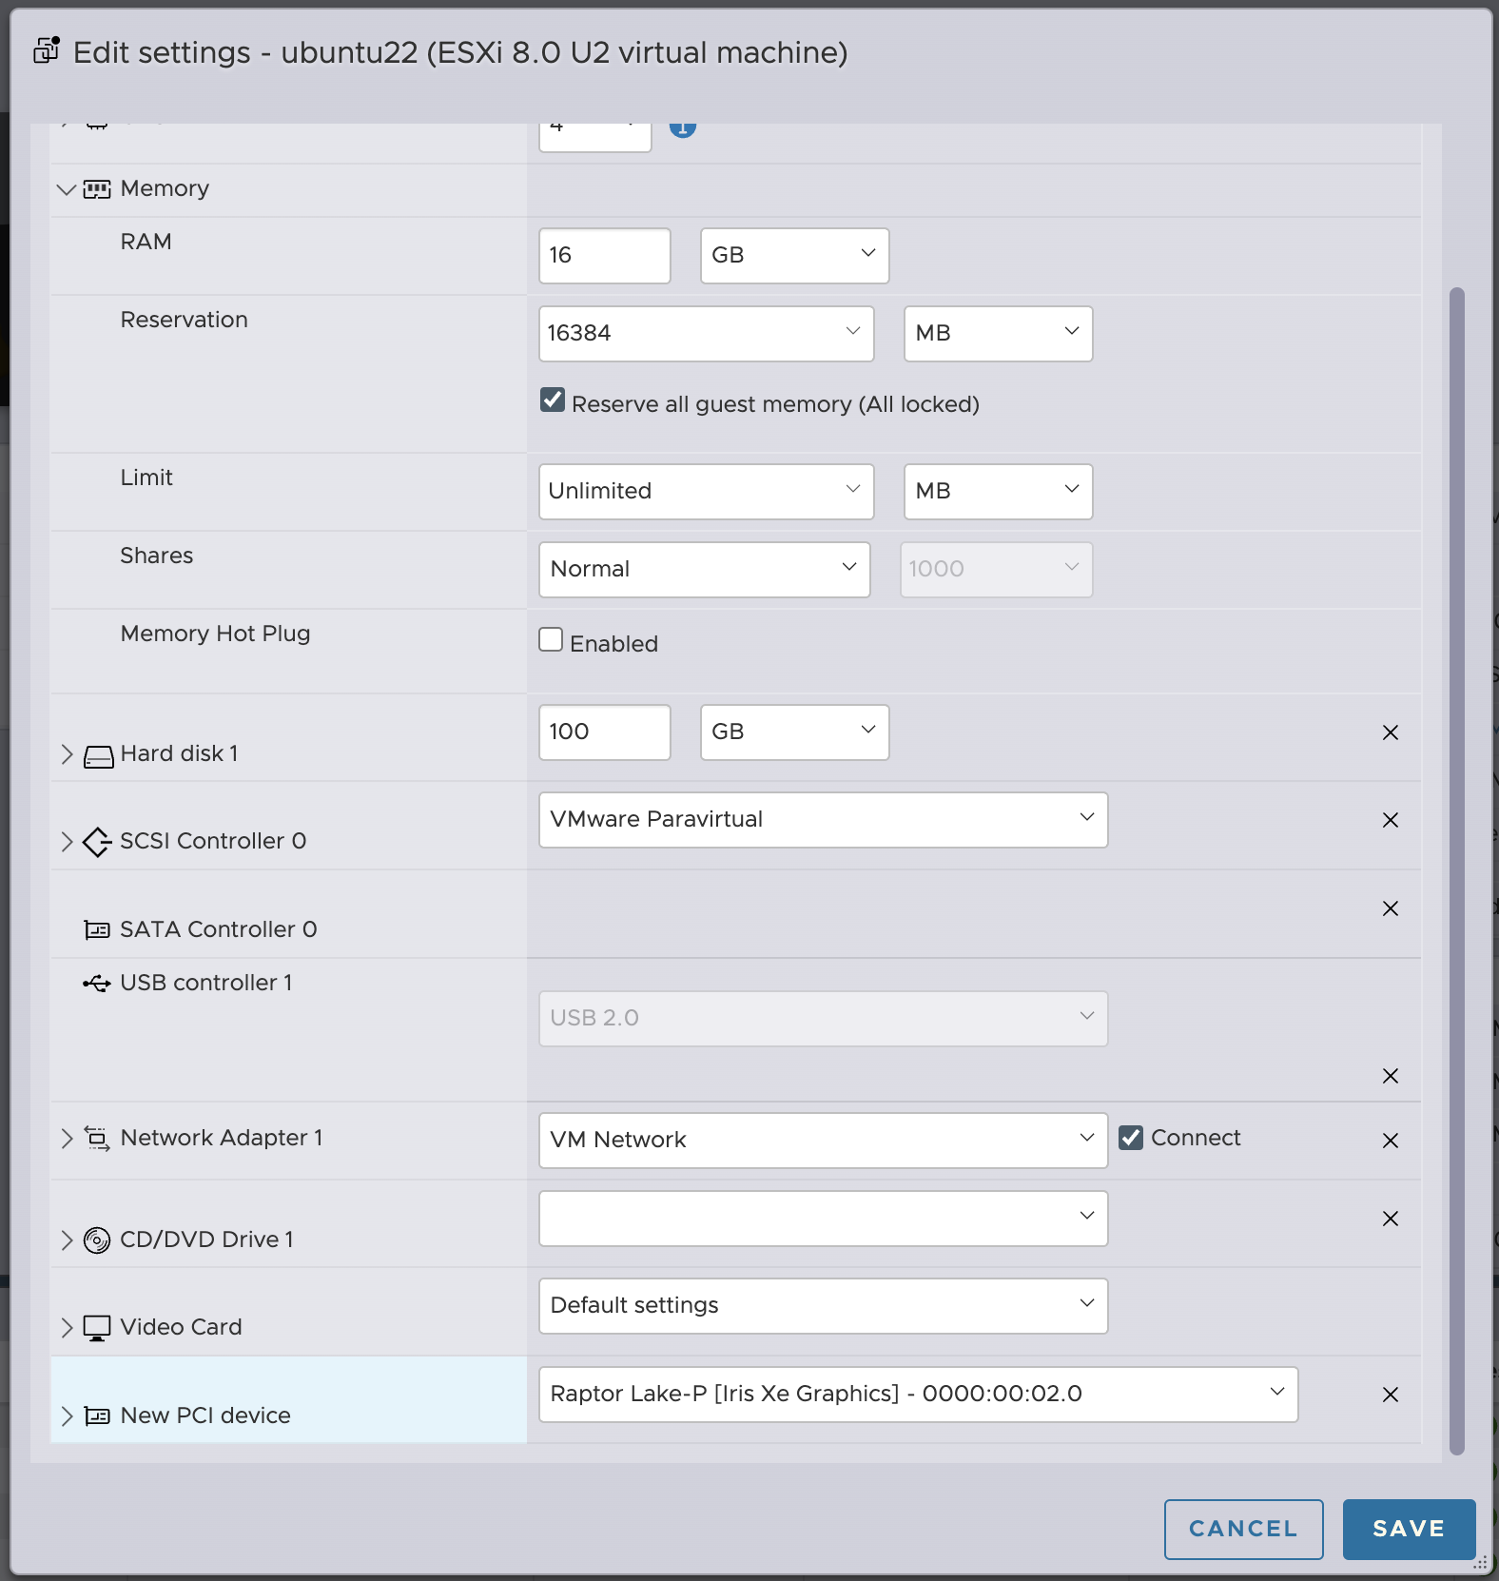Click the disabled USB 2.0 dropdown
Screen dimensions: 1499x1581
[x=824, y=1019]
